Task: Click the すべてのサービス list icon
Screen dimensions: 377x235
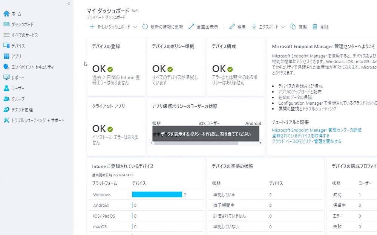Action: pyautogui.click(x=6, y=35)
